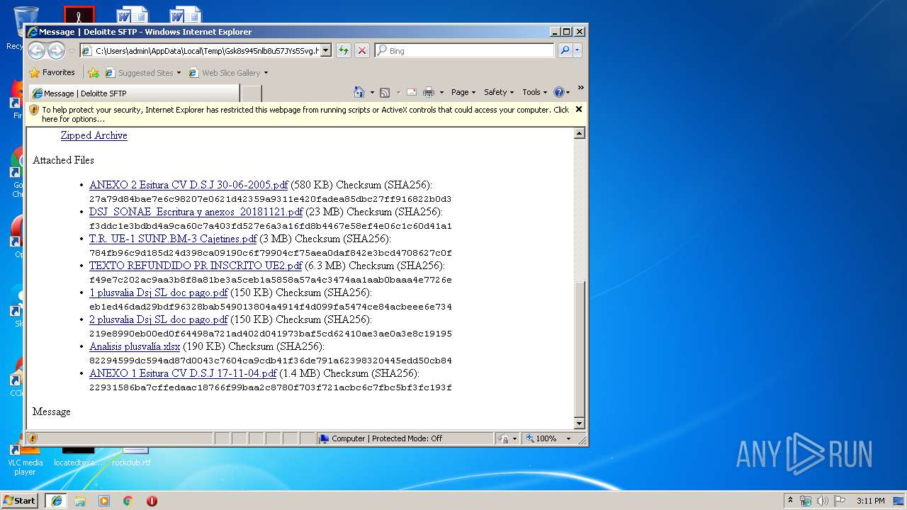Click into the Bing search box
The height and width of the screenshot is (510, 907).
[x=464, y=50]
